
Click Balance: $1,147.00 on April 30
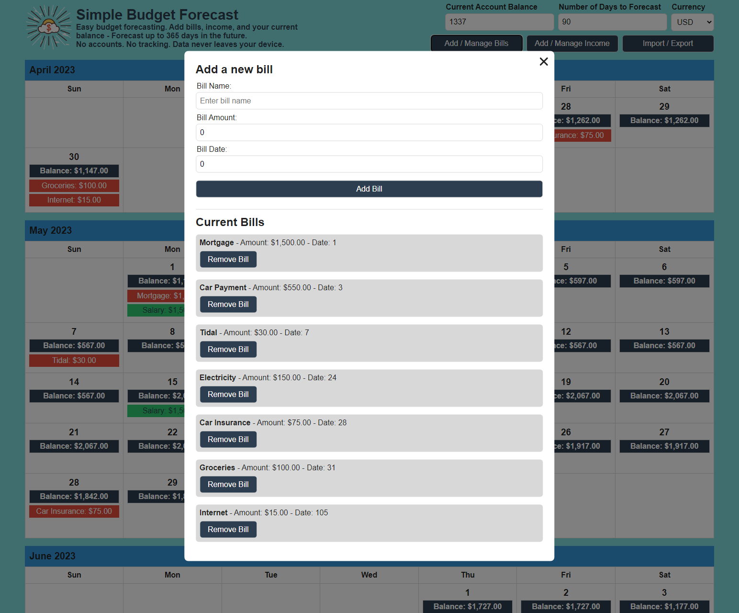pos(74,170)
